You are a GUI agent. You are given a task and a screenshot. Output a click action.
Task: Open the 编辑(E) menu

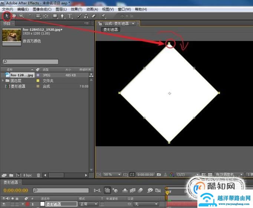[23, 9]
